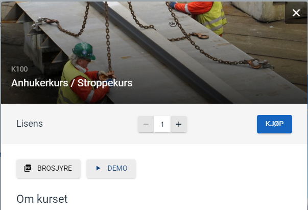Open the BROSJYRE brochure

coord(49,169)
